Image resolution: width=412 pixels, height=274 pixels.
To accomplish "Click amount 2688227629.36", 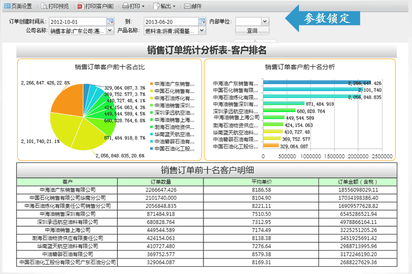I will [358, 263].
